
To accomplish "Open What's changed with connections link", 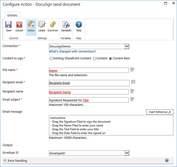I will pyautogui.click(x=72, y=51).
